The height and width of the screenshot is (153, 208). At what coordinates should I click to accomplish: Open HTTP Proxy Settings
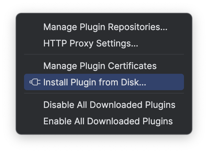pyautogui.click(x=91, y=44)
